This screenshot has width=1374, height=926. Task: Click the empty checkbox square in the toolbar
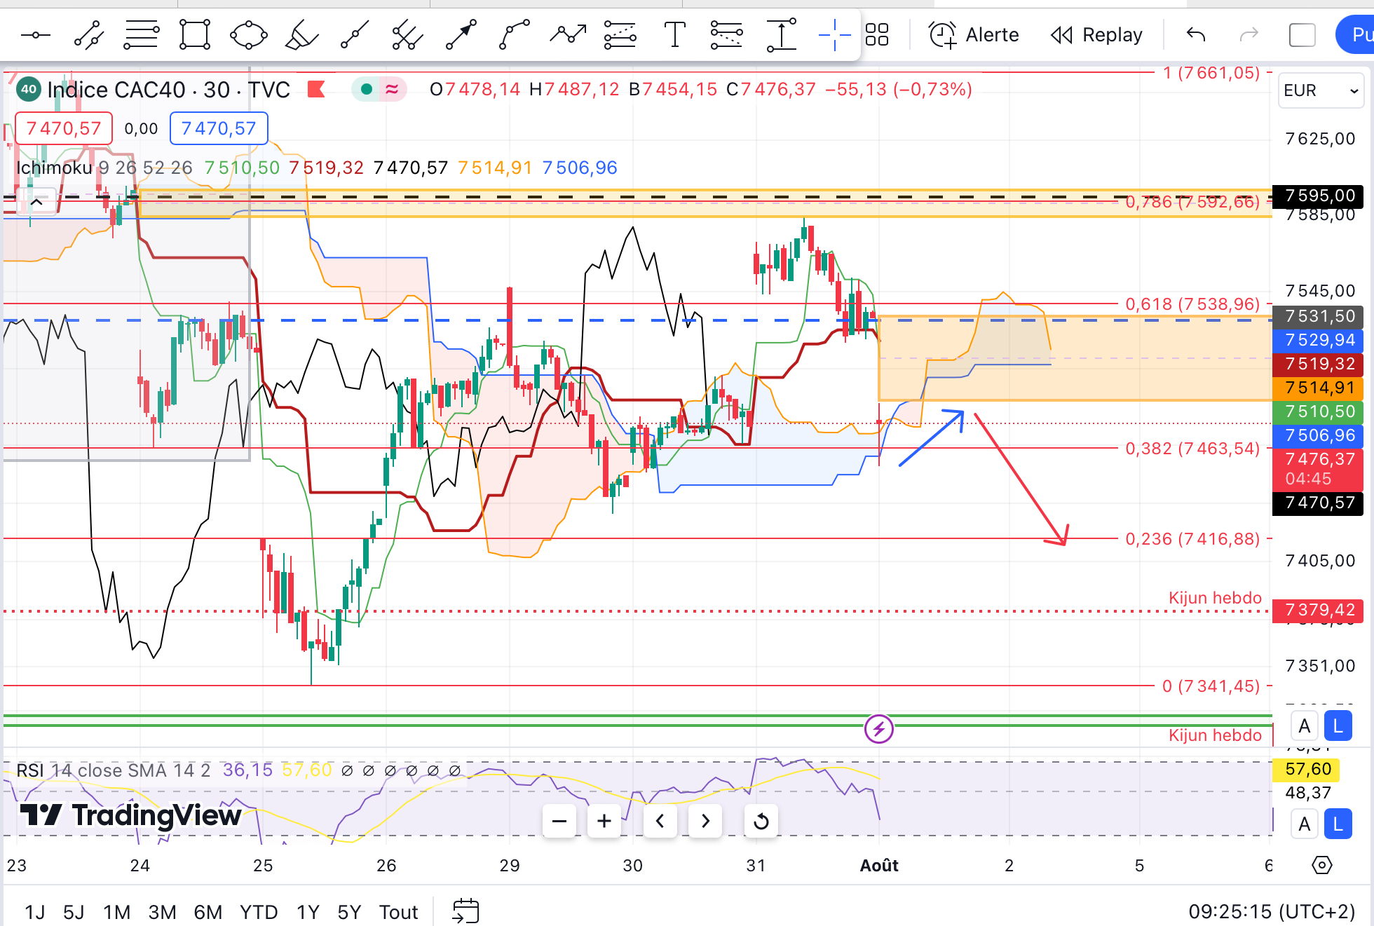tap(1302, 34)
